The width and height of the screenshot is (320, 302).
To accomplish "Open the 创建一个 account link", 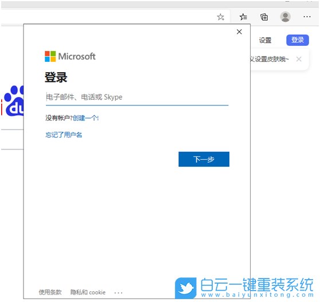I will point(85,118).
